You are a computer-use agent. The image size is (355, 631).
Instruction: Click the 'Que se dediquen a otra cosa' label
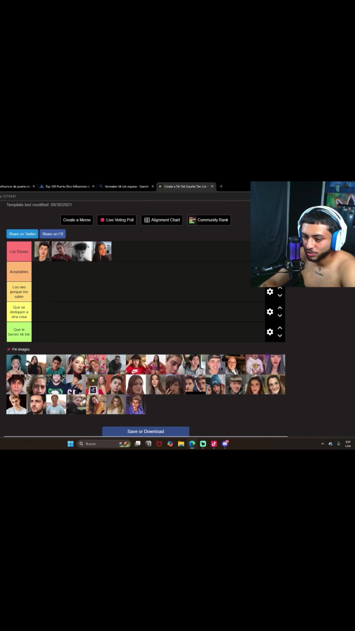[19, 312]
